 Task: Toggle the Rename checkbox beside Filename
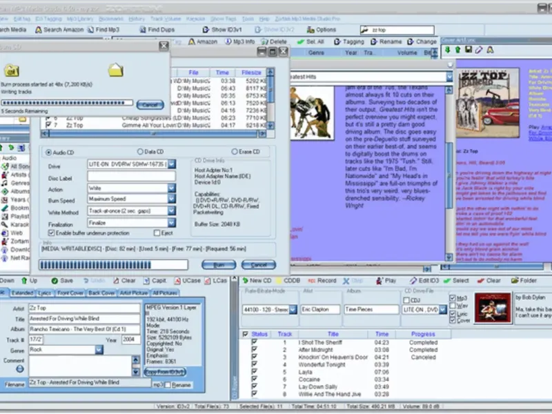pyautogui.click(x=168, y=385)
